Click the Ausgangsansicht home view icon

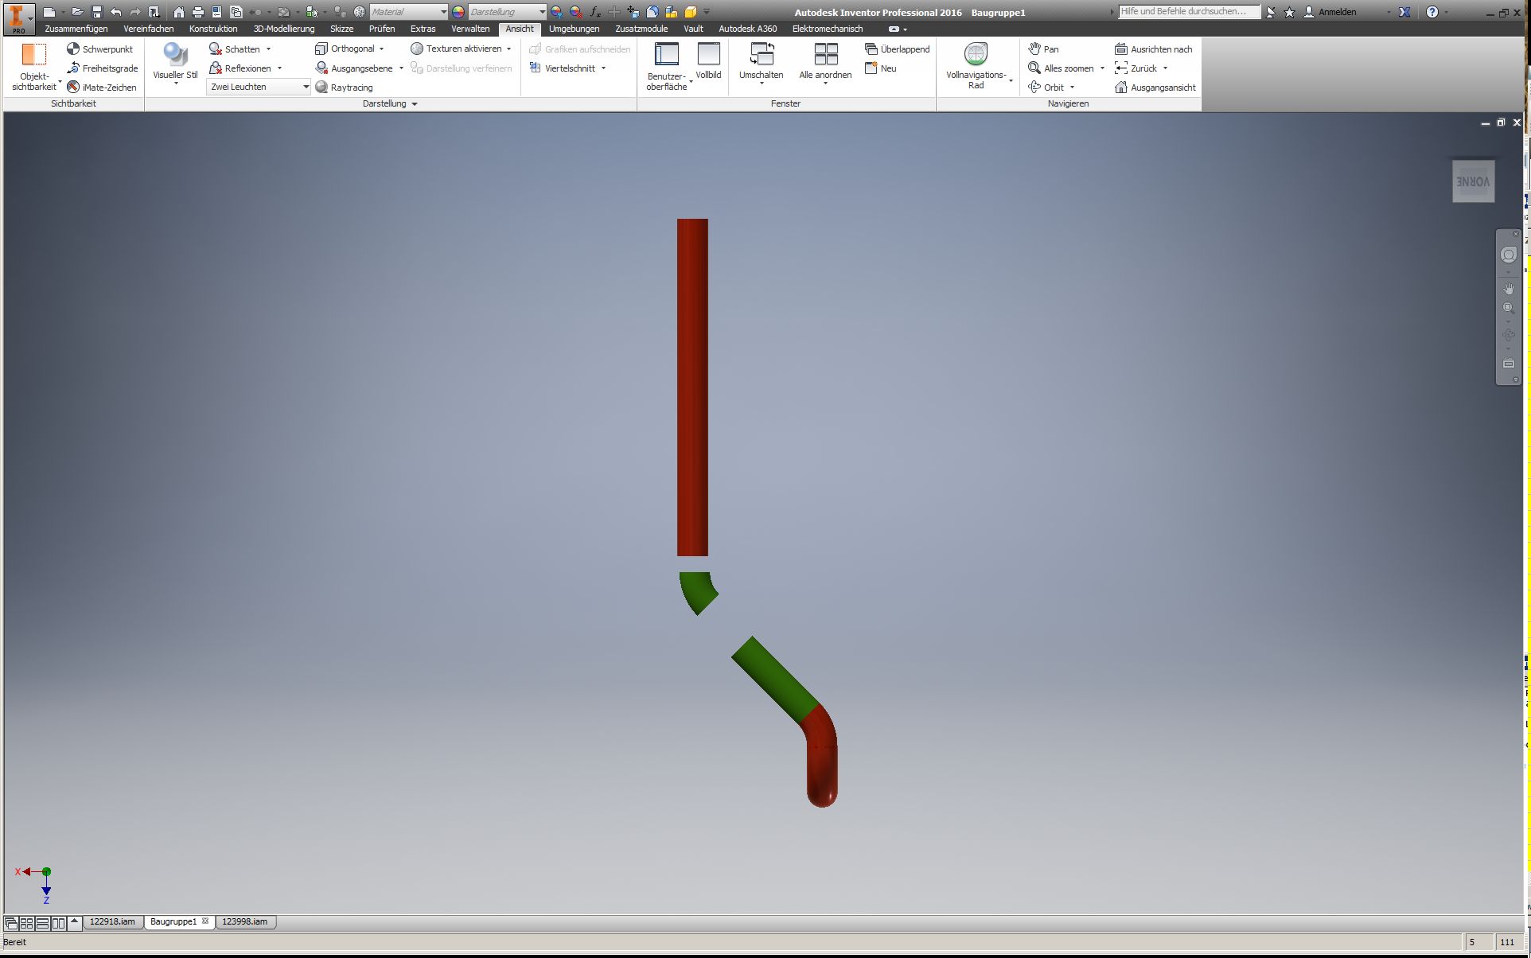(x=1121, y=88)
